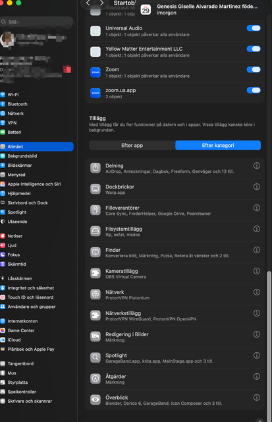This screenshot has height=422, width=272.
Task: Disable the Zoom background item switch
Action: [x=254, y=70]
